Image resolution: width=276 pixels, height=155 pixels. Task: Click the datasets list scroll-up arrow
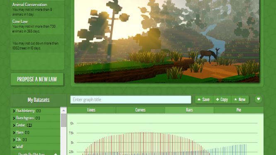point(63,111)
